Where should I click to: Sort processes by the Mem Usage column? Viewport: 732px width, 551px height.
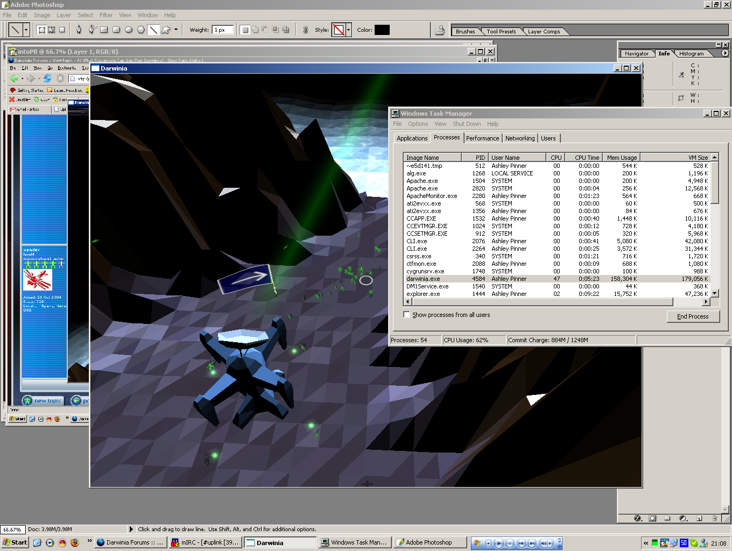(621, 158)
